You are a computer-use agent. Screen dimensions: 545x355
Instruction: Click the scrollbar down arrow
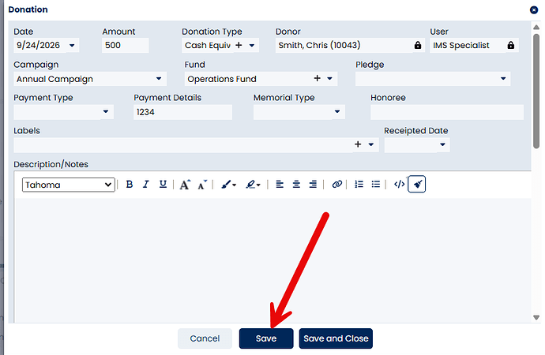536,317
